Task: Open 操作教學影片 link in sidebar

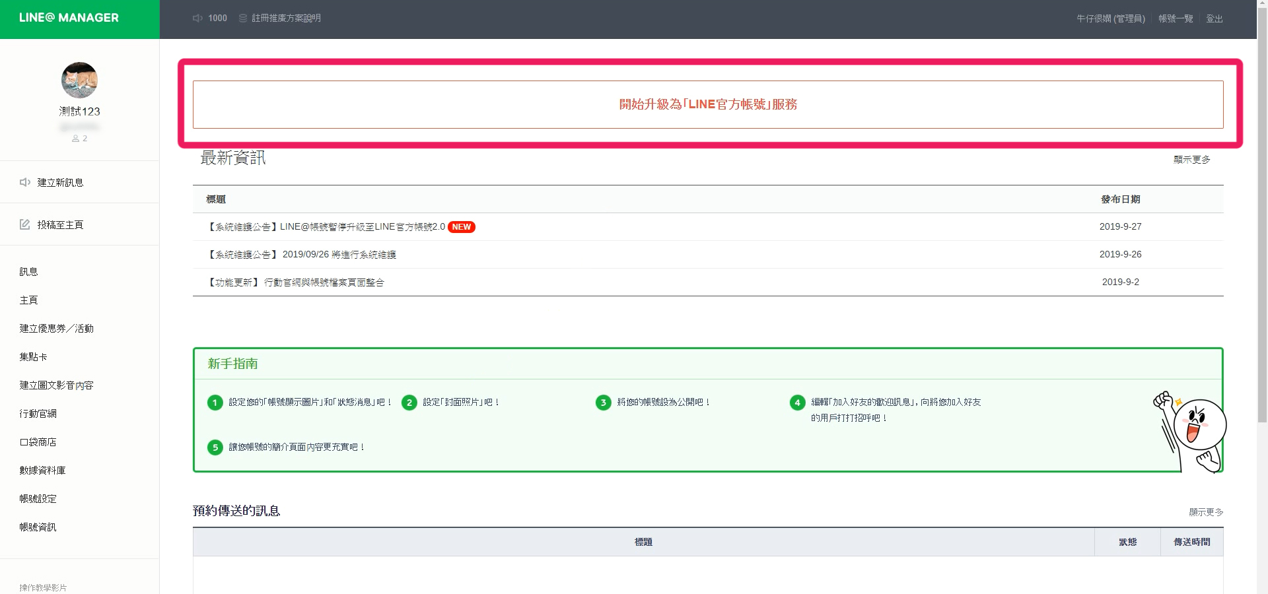Action: [43, 587]
